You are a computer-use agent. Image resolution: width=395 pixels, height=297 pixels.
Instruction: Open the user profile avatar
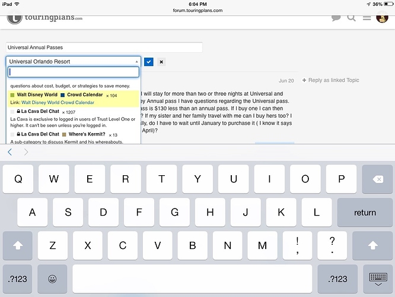click(383, 18)
